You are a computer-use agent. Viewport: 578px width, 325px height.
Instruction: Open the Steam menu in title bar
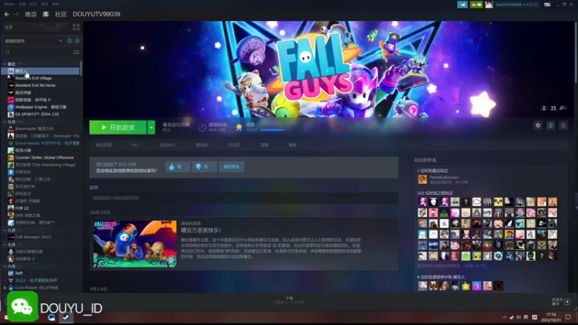click(9, 4)
